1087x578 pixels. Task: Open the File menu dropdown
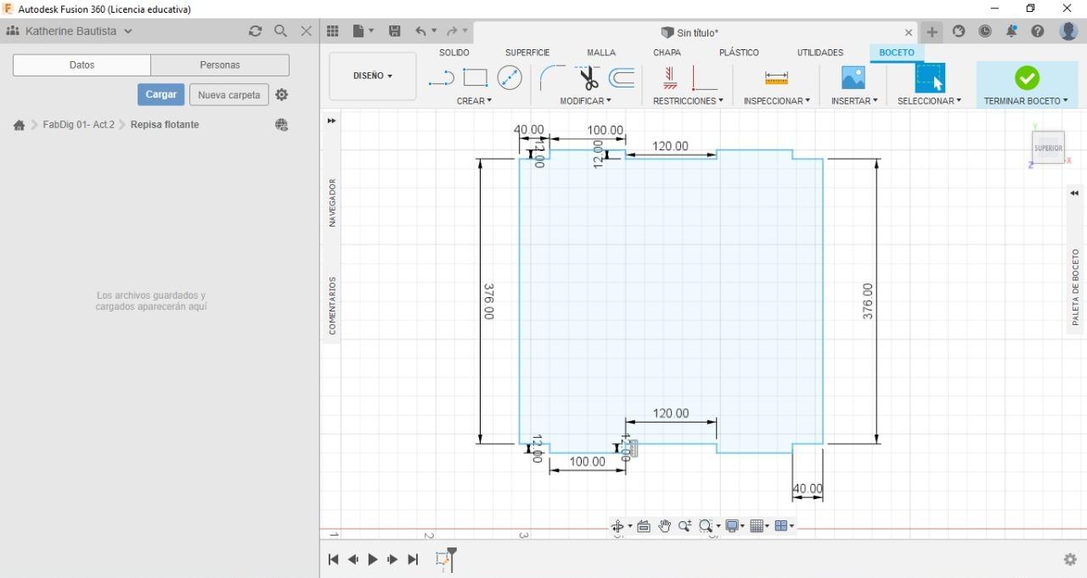coord(363,31)
